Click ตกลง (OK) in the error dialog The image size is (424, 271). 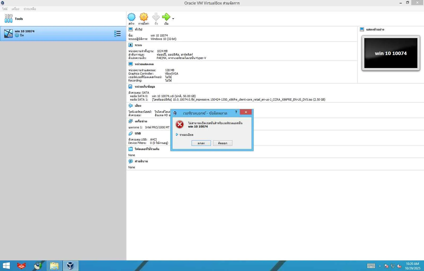click(201, 143)
